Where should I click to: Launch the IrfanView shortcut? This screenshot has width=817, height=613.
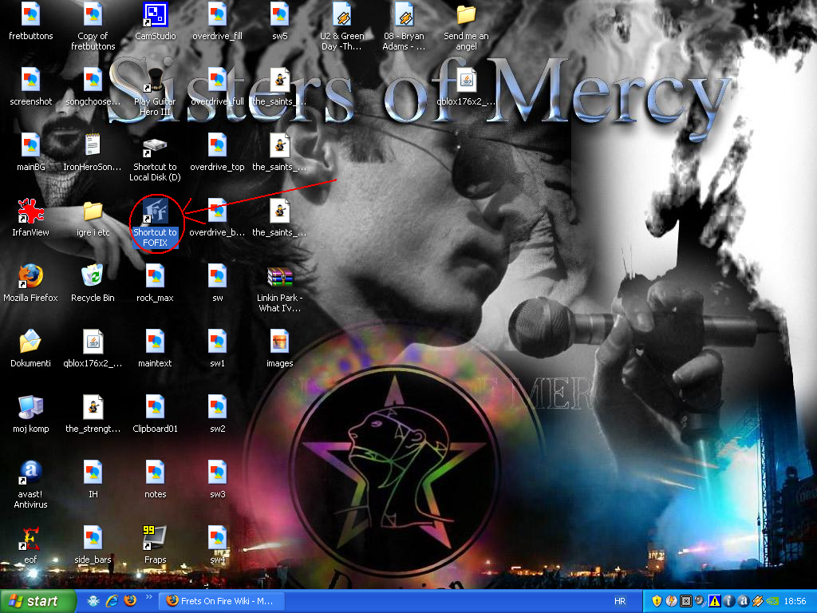tap(31, 218)
